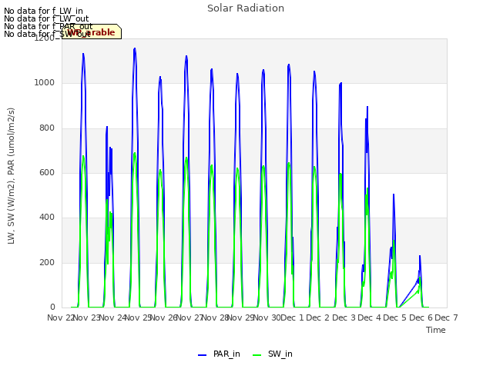Click the blue PAR_in legend line swatch

tap(202, 355)
